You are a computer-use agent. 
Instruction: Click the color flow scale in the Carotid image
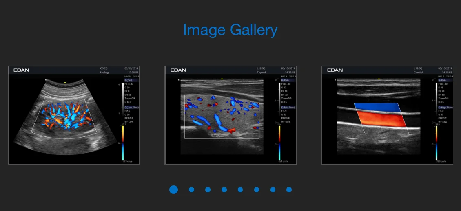[436, 142]
